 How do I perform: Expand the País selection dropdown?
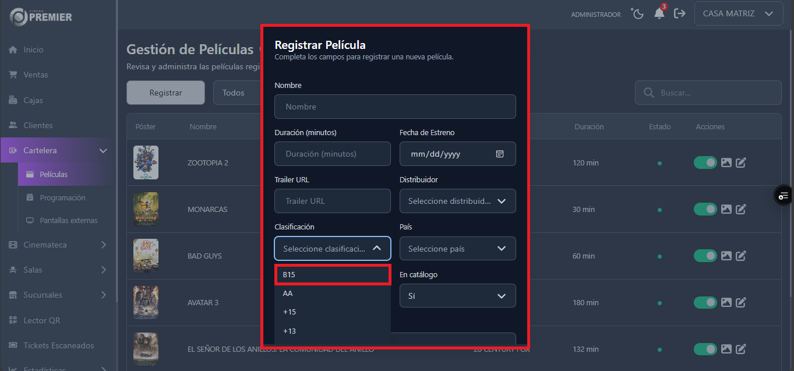pos(457,249)
